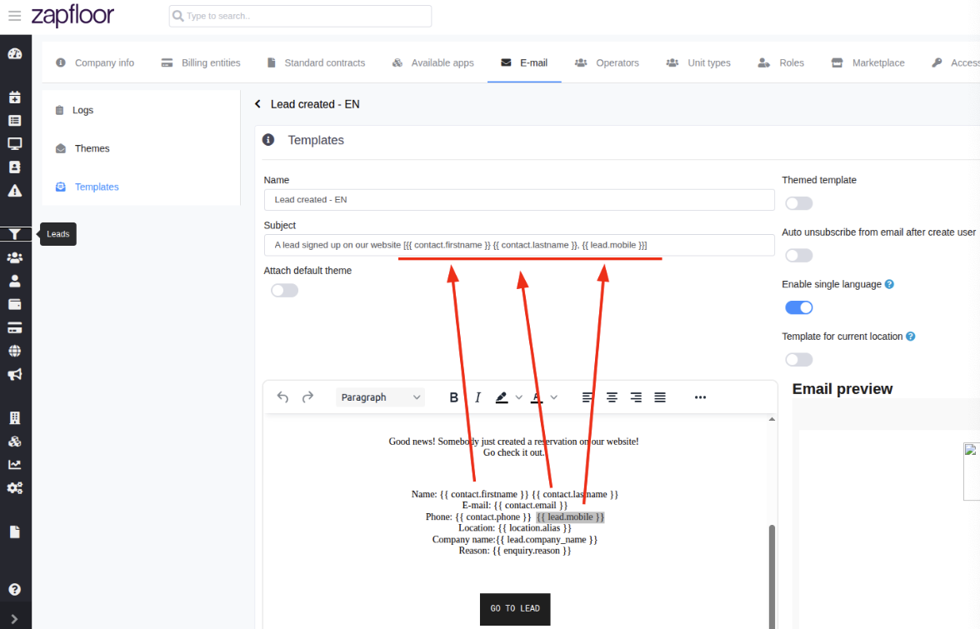Image resolution: width=980 pixels, height=629 pixels.
Task: Open the Leads funnel icon
Action: (x=15, y=234)
